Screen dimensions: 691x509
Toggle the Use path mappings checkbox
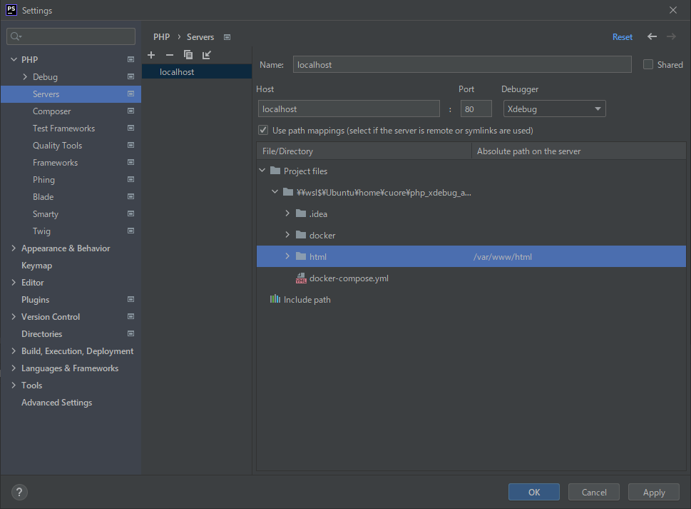point(264,131)
